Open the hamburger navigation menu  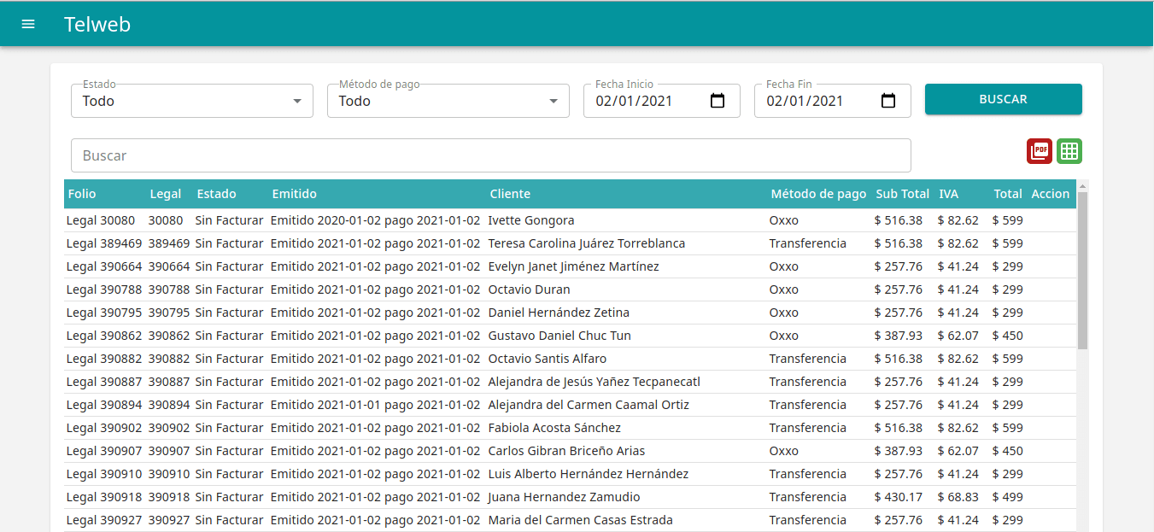click(28, 24)
